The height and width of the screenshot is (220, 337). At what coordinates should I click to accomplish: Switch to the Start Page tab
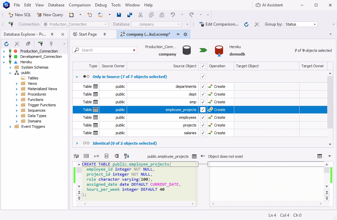88,34
